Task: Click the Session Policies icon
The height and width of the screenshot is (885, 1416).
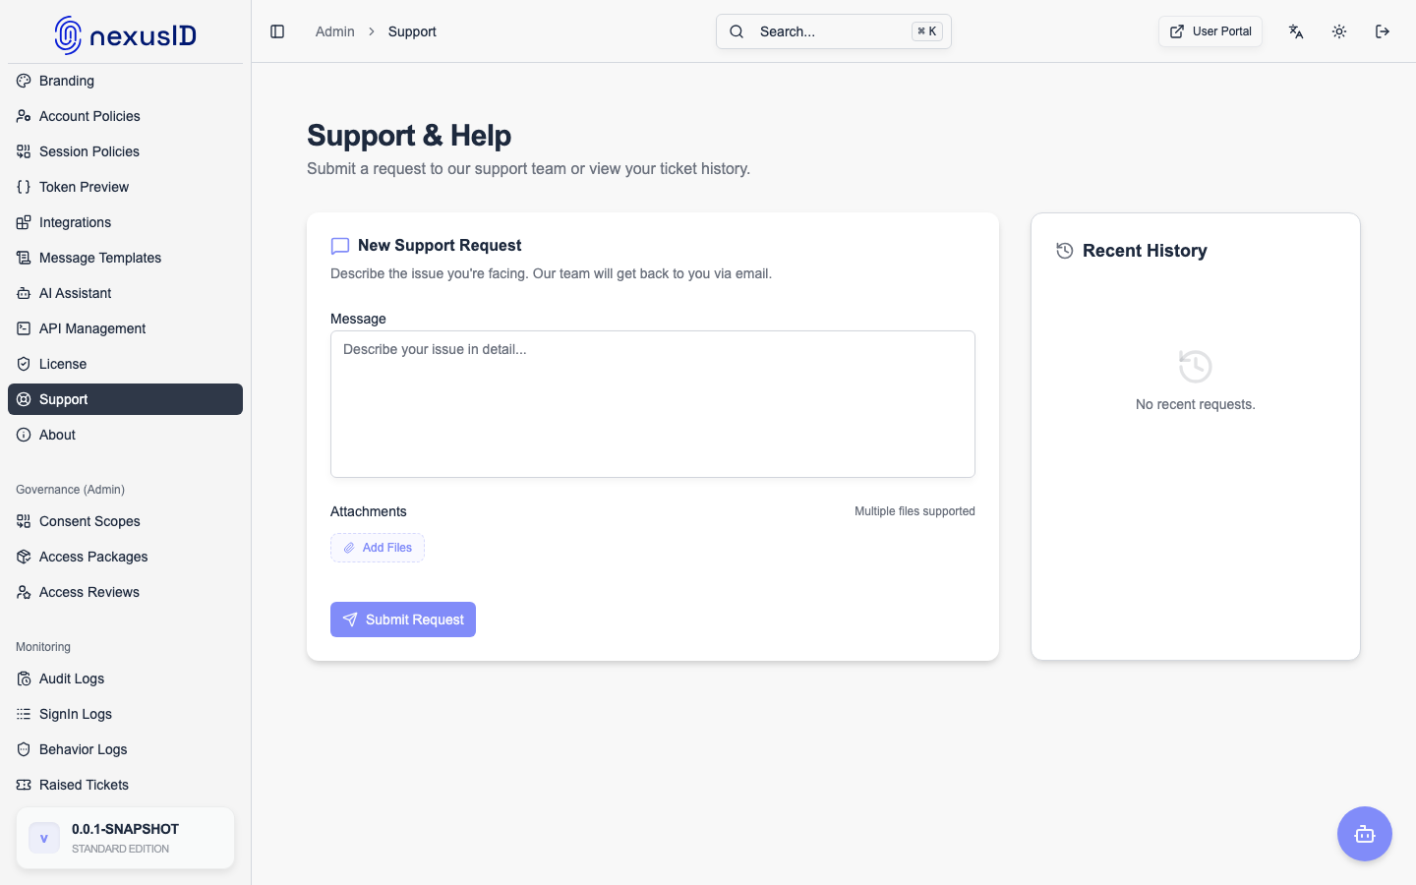Action: [x=24, y=151]
